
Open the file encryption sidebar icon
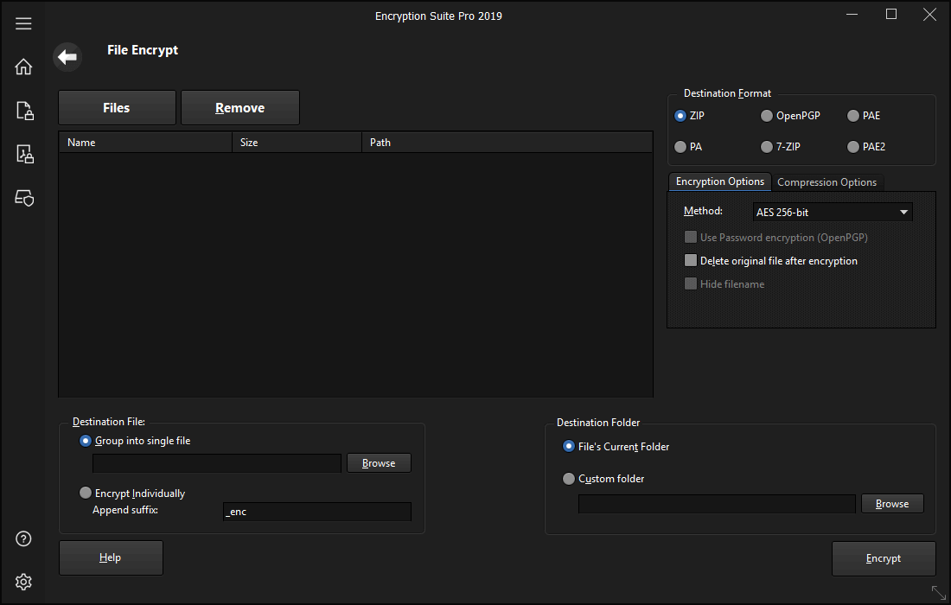pyautogui.click(x=24, y=111)
